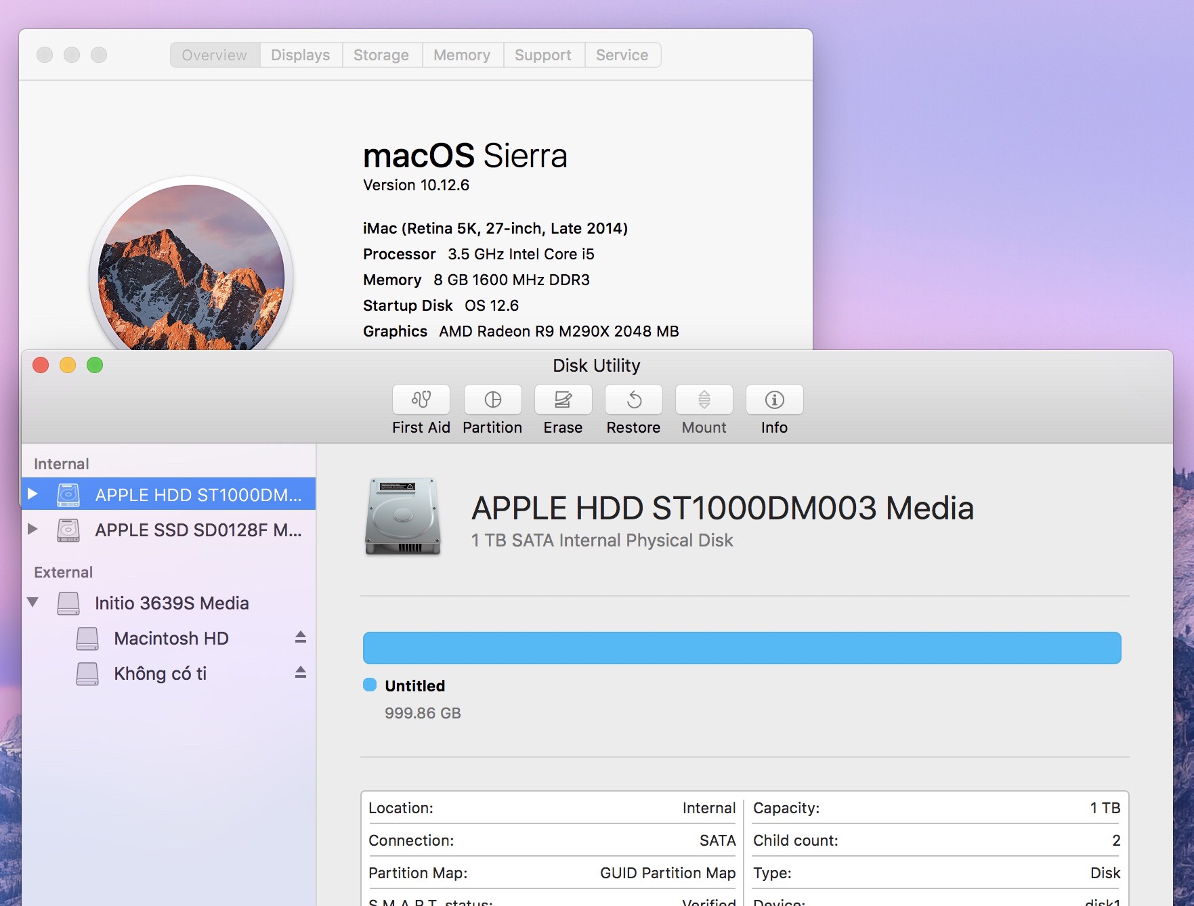Click the blue Untitled legend dot
The width and height of the screenshot is (1194, 906).
click(370, 685)
